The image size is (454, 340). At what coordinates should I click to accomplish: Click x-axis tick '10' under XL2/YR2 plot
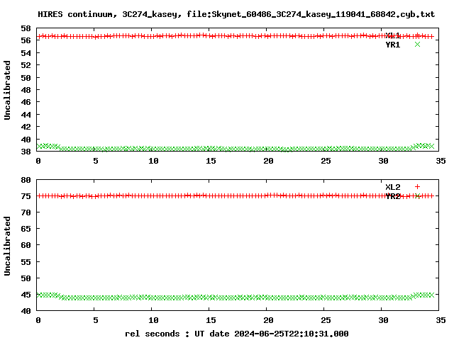click(153, 320)
